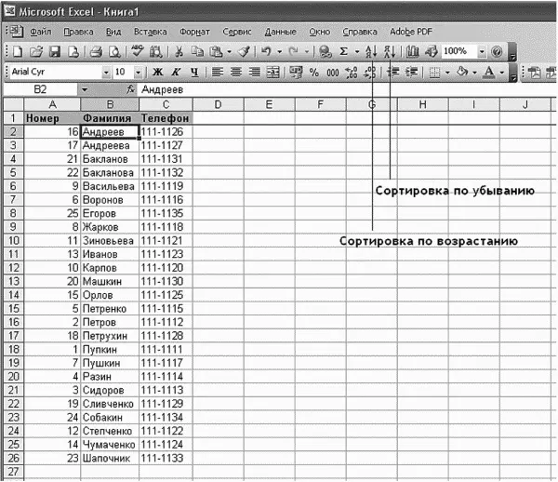This screenshot has height=482, width=558.
Task: Toggle underline Ч formatting
Action: pyautogui.click(x=194, y=73)
